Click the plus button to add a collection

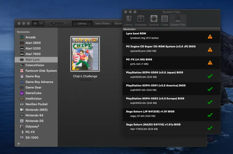coord(19,144)
